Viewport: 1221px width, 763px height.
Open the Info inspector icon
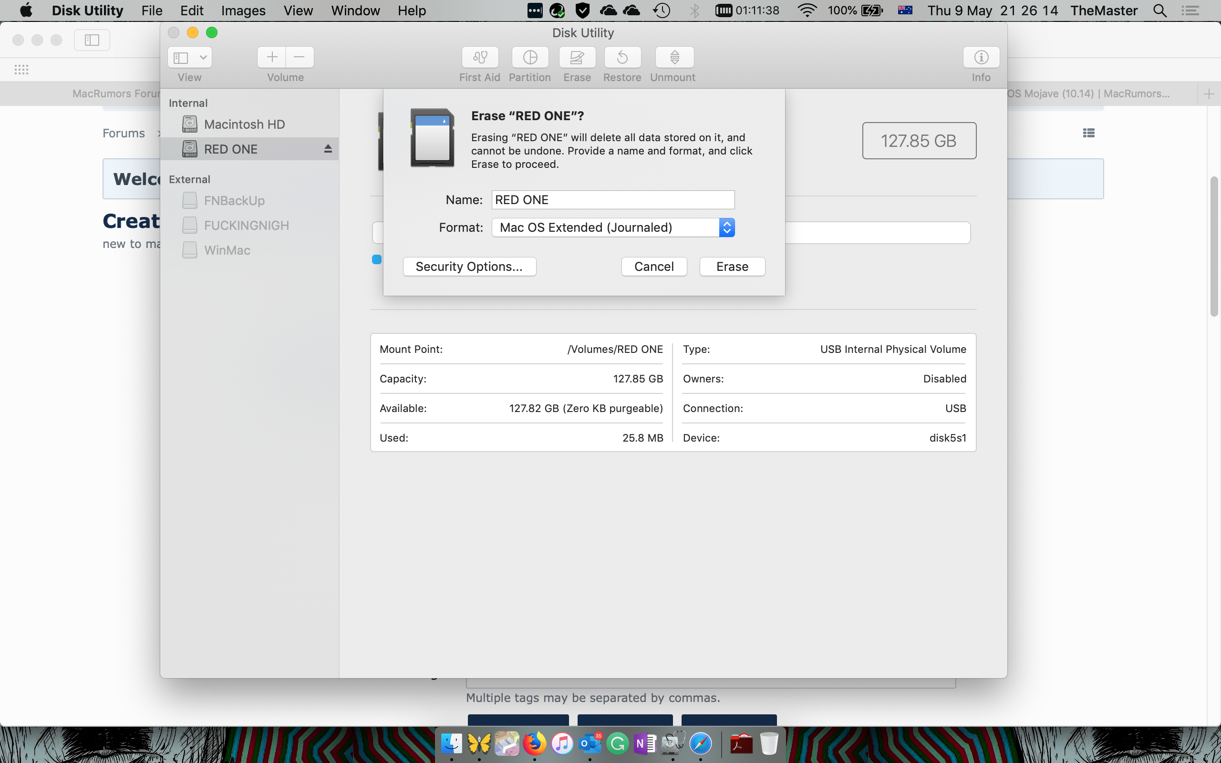tap(981, 58)
